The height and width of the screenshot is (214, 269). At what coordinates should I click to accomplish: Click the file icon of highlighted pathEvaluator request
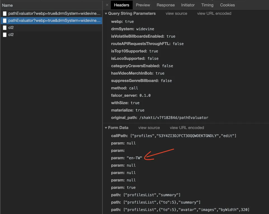5,21
